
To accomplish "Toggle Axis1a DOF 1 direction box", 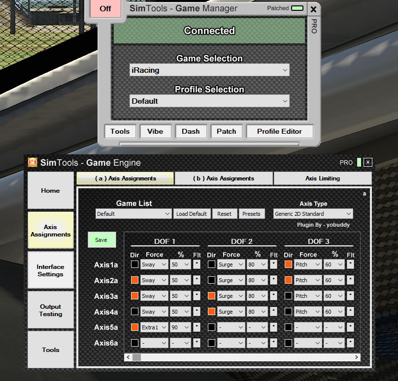I will click(134, 264).
